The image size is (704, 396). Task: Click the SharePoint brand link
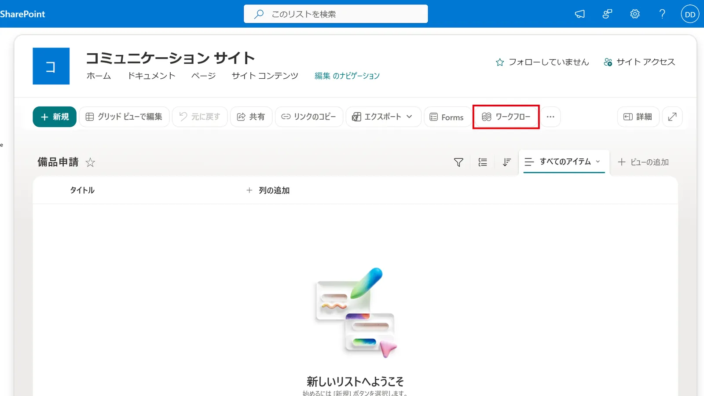[22, 14]
